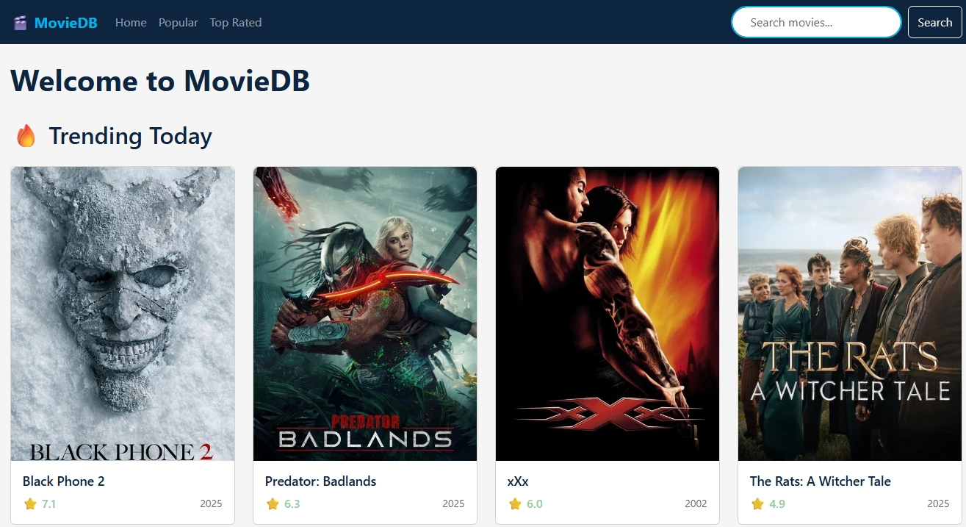Click the fire icon beside Trending Today
The height and width of the screenshot is (527, 966).
coord(26,136)
